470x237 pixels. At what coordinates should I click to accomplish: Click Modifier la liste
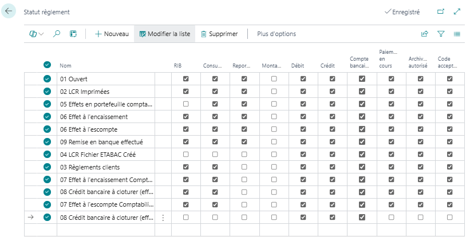click(x=164, y=34)
